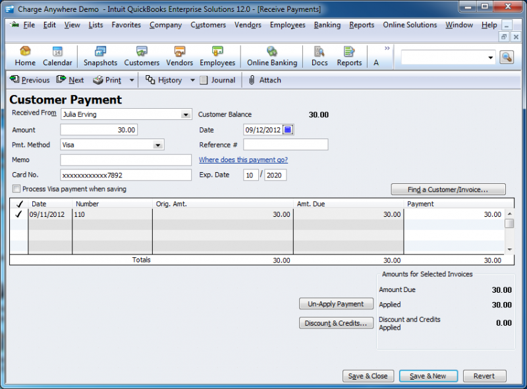Open the Vendors Center icon
Screen dimensions: 527x389
(x=179, y=56)
